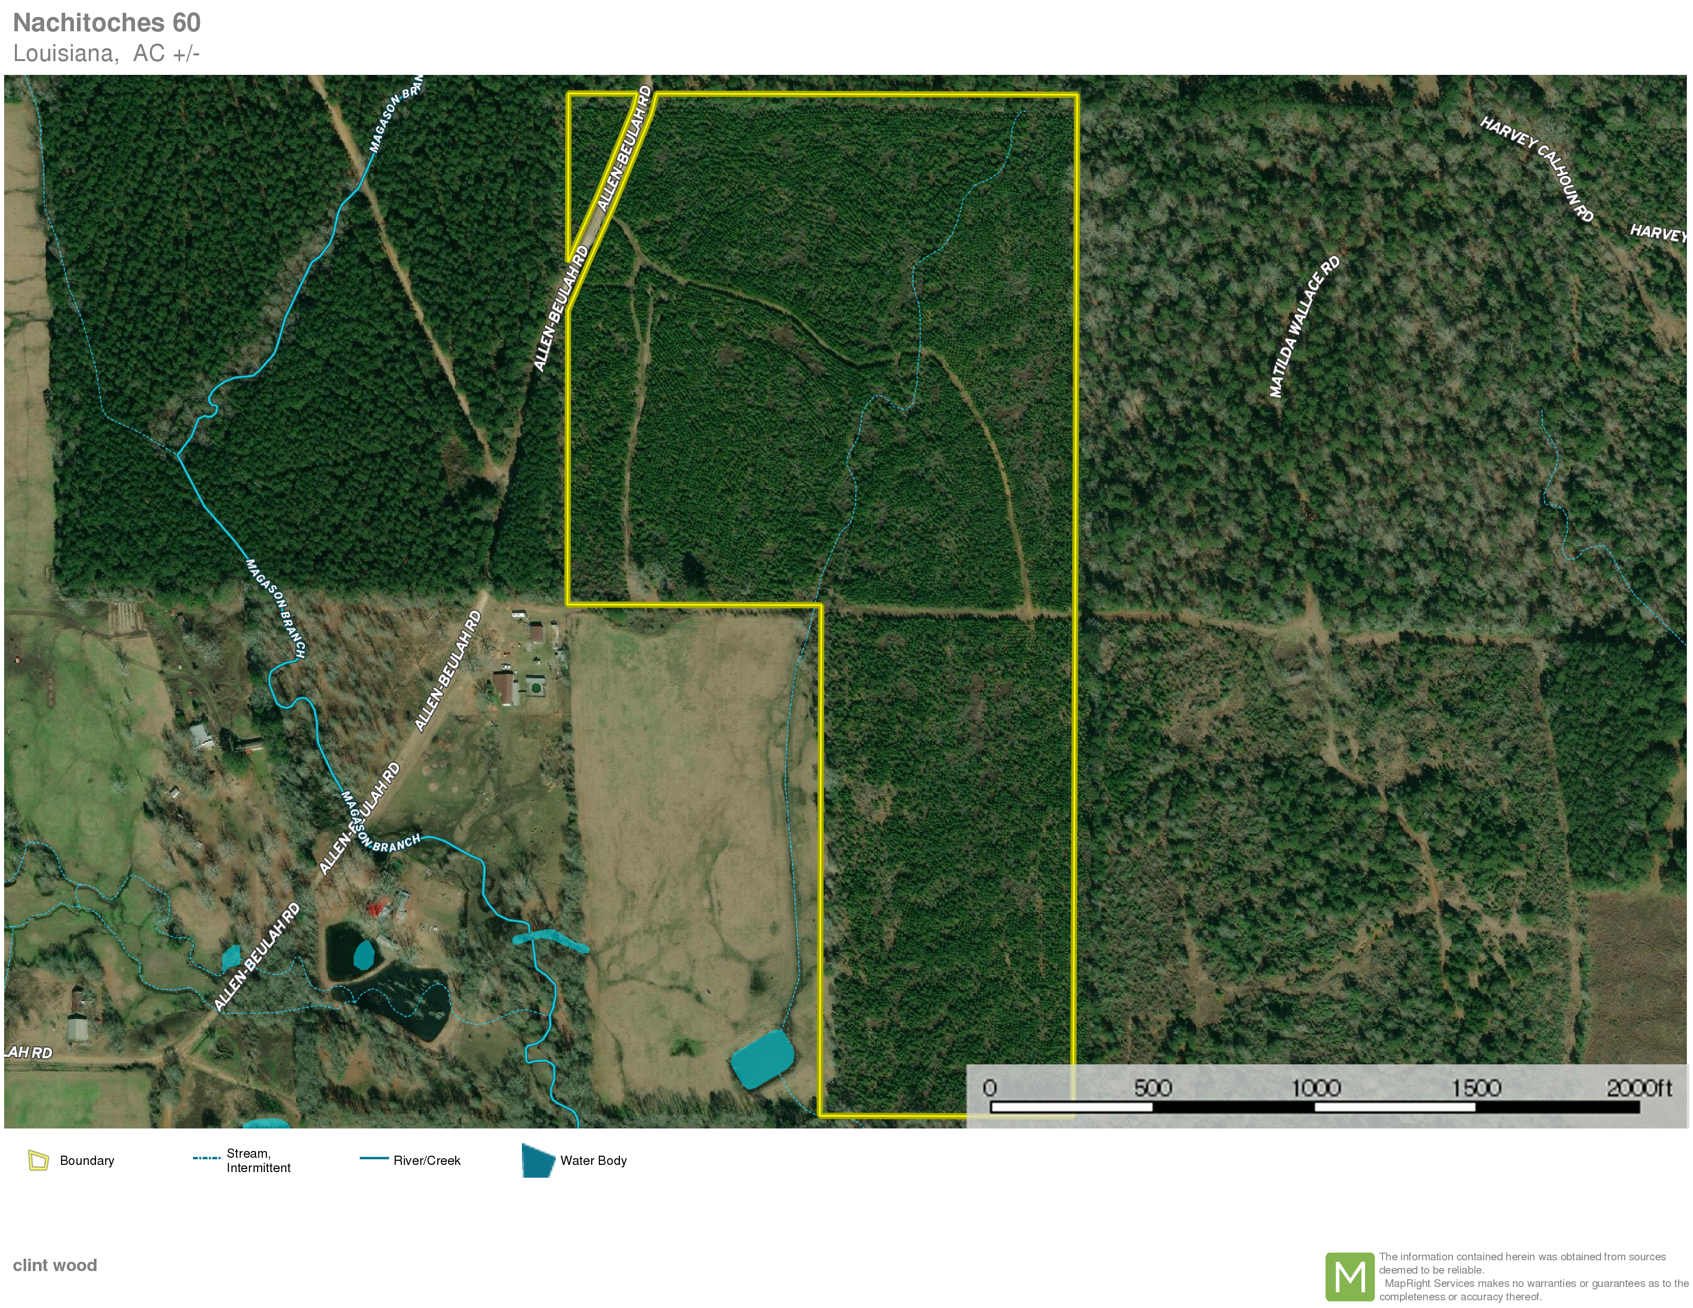This screenshot has width=1693, height=1308.
Task: Click the Louisiana AC subtitle
Action: click(106, 53)
